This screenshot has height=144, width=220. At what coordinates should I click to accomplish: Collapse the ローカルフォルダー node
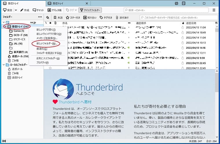[x=4, y=65]
